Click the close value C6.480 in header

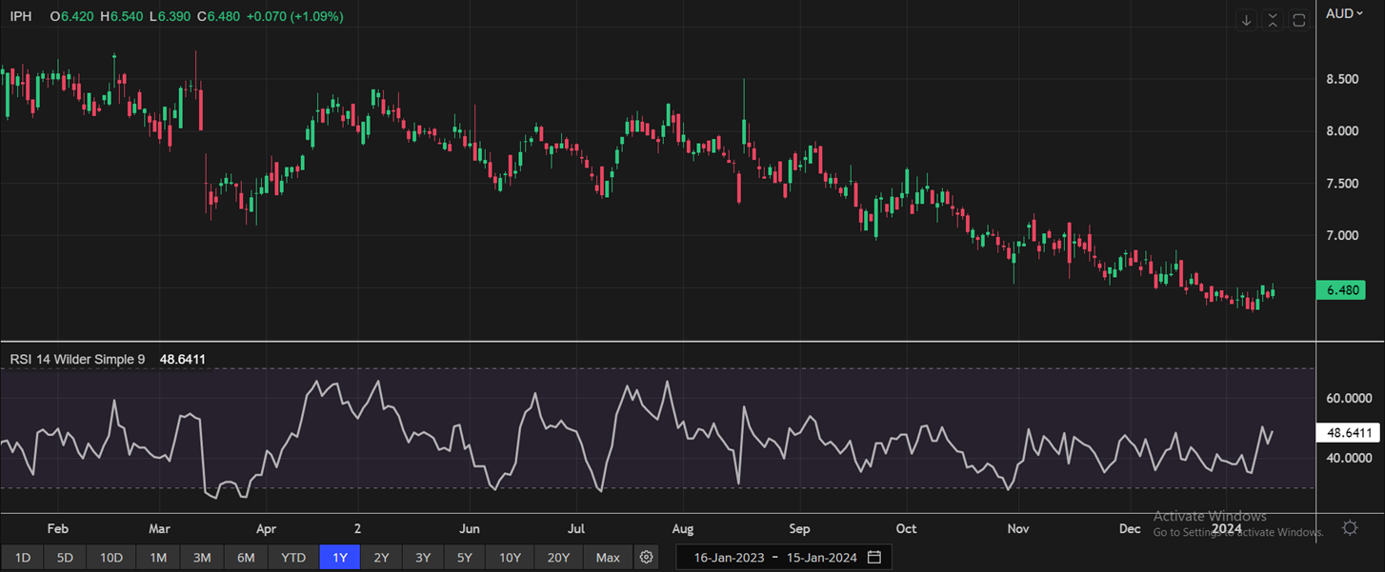218,17
